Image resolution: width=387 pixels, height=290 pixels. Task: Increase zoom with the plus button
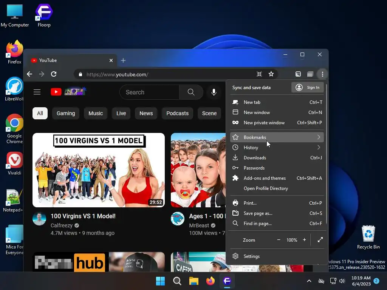coord(305,240)
